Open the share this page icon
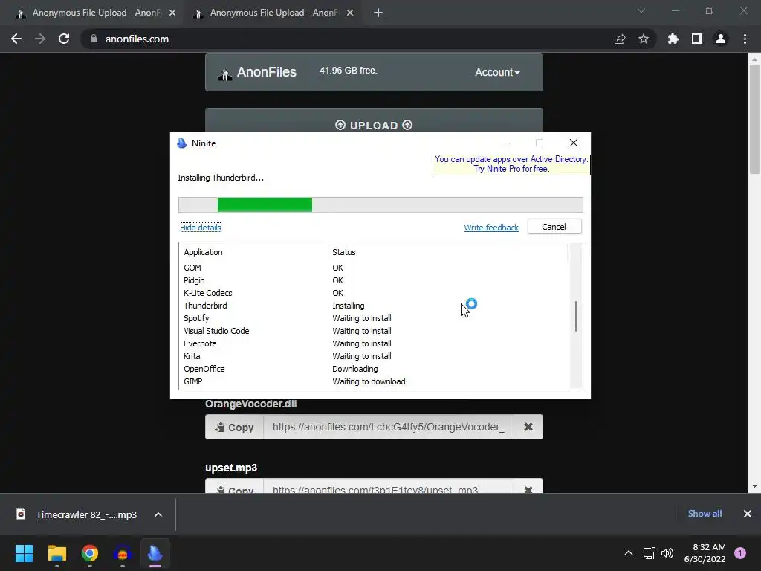Screen dimensions: 761x571 coord(620,39)
